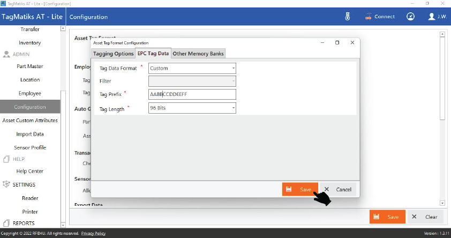
Task: Open the Privacy Policy link
Action: 93,234
